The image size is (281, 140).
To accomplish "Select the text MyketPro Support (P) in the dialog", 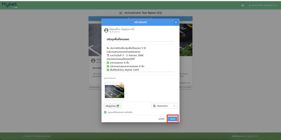I will pyautogui.click(x=122, y=29).
